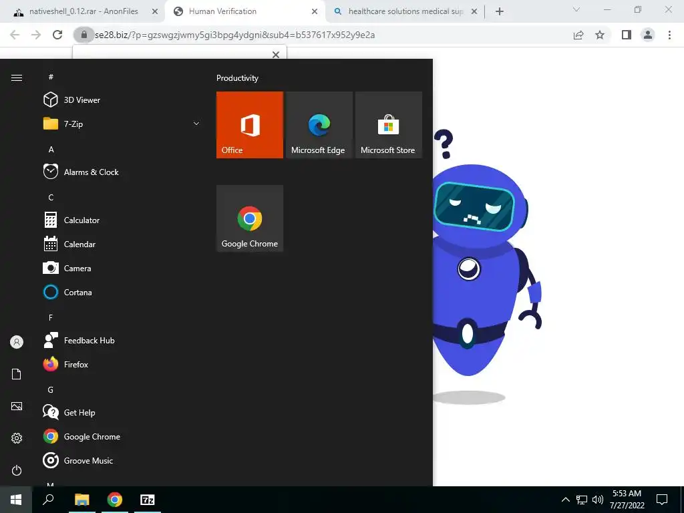Open Settings gear in Start sidebar

17,438
